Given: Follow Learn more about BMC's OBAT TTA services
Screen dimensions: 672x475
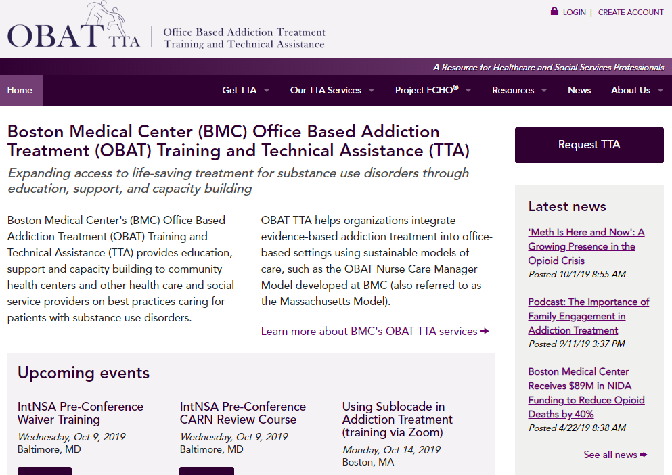Looking at the screenshot, I should [x=369, y=332].
